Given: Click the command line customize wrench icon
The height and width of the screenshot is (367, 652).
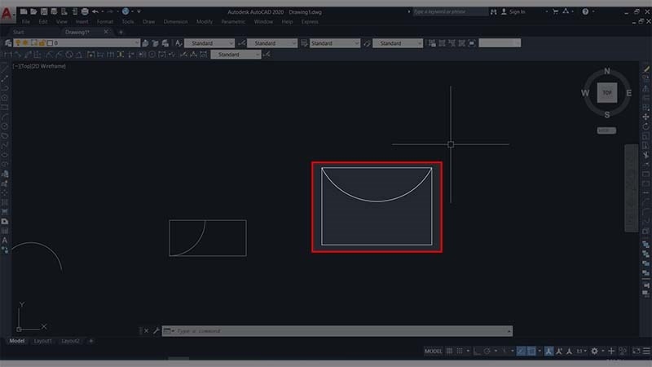Looking at the screenshot, I should point(156,331).
